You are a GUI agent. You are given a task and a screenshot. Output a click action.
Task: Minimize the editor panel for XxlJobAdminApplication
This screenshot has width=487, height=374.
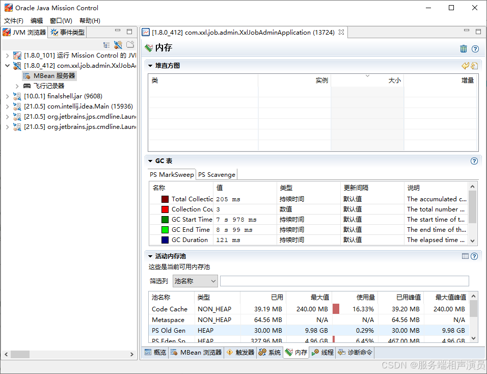coord(467,31)
